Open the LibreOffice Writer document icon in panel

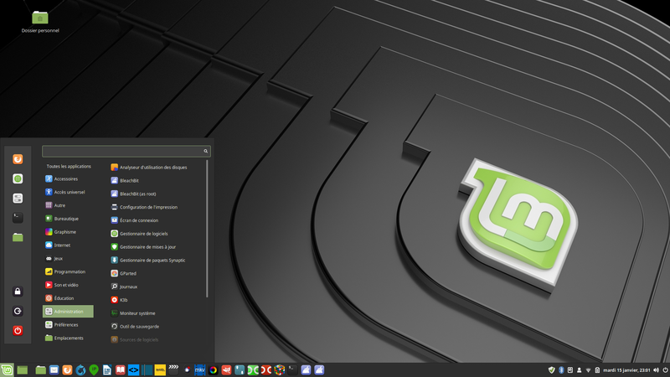(x=107, y=370)
